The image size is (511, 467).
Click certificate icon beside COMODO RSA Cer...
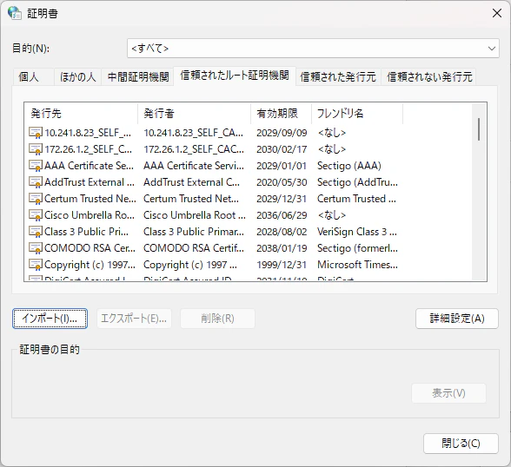(x=36, y=248)
